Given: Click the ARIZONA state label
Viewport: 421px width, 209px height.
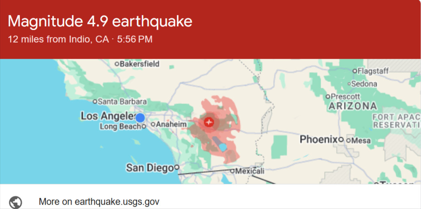Looking at the screenshot, I should coord(353,107).
